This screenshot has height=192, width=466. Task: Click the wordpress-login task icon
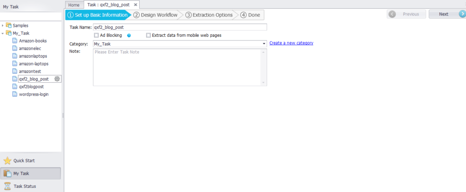point(15,94)
